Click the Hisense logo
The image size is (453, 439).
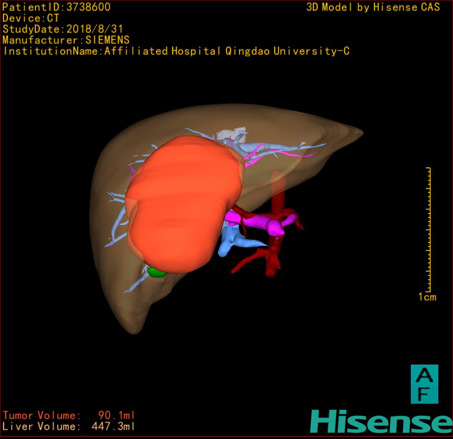[x=381, y=422]
